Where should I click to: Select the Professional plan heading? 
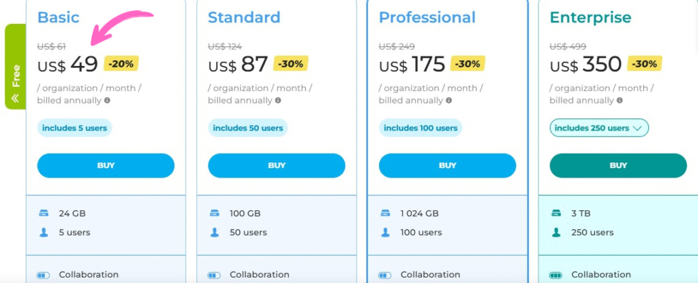(427, 17)
